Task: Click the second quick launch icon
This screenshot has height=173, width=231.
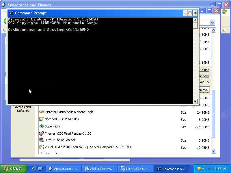Action: point(40,169)
